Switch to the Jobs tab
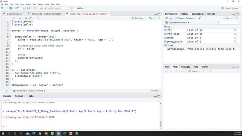242x136 pixels. click(31, 96)
